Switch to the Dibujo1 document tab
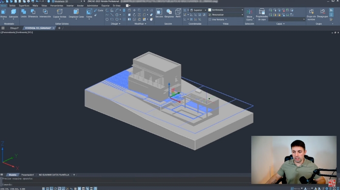Screen dimensions: 340x190 pos(14,28)
